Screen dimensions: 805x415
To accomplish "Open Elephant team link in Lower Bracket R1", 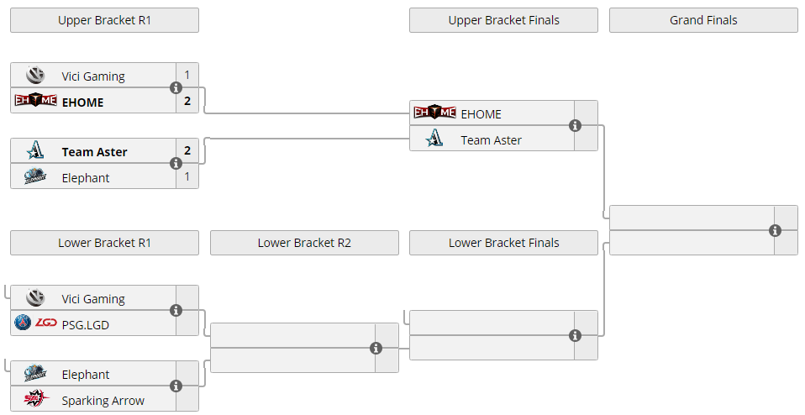I will (85, 375).
